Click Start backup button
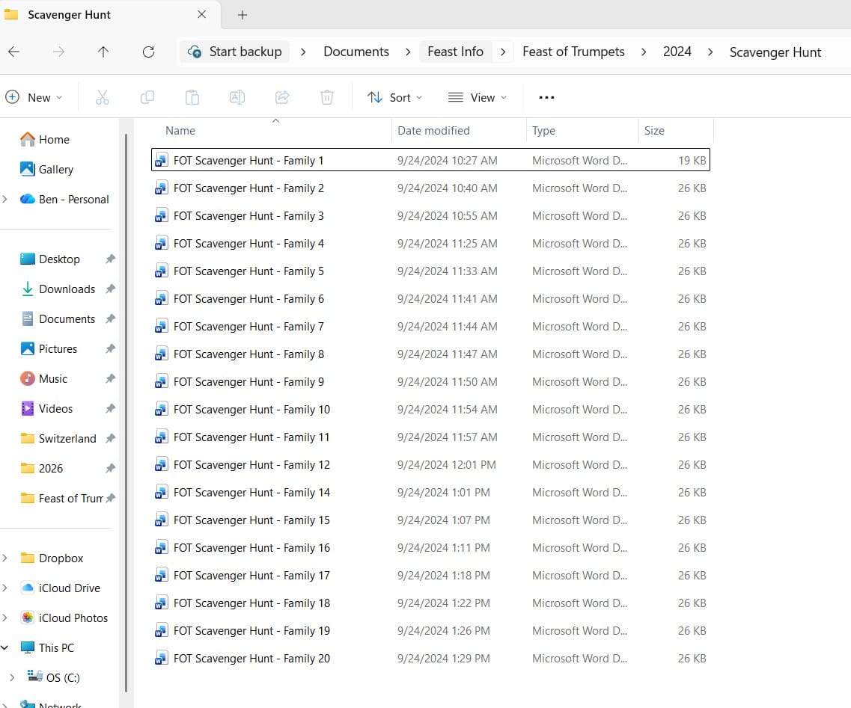The height and width of the screenshot is (708, 851). coord(235,52)
